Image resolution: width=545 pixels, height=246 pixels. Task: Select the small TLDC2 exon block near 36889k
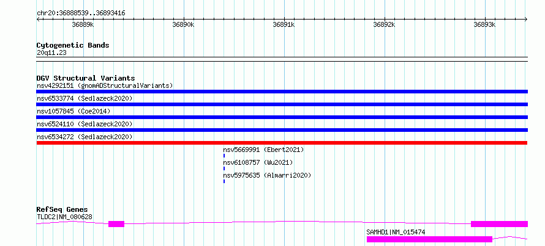click(x=116, y=224)
